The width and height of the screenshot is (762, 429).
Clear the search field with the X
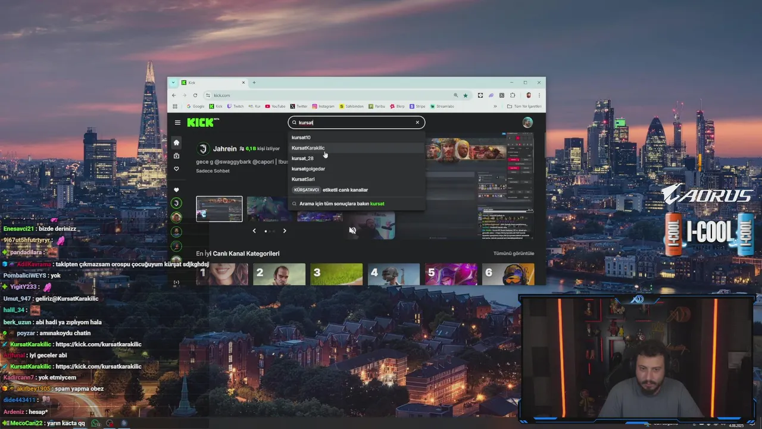pos(417,122)
